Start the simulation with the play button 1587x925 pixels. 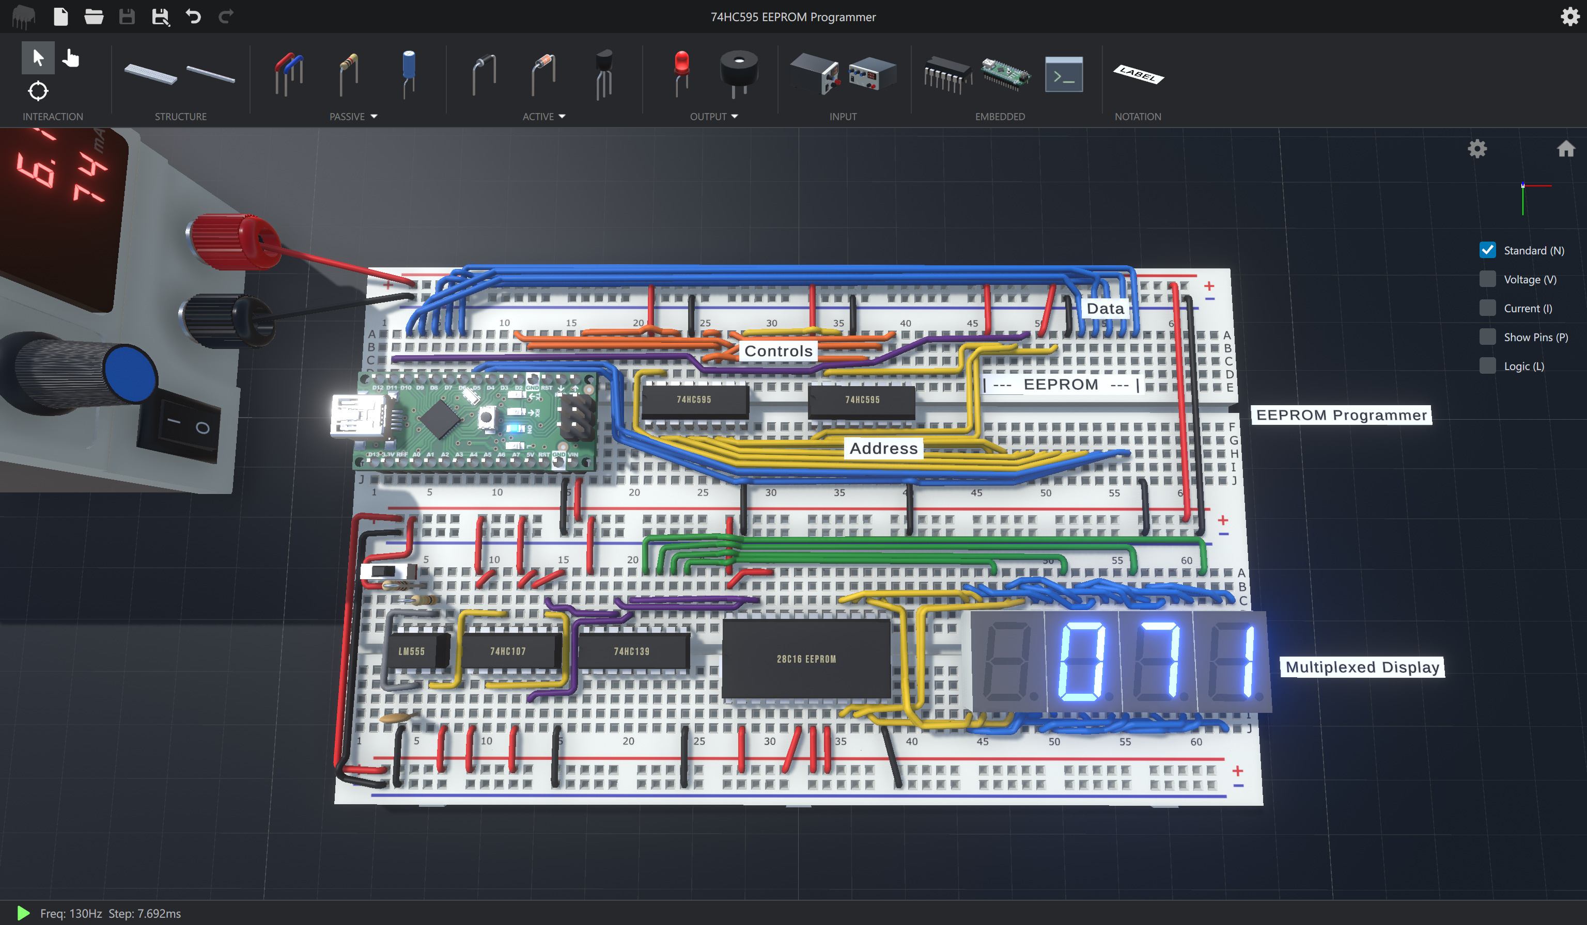[23, 913]
